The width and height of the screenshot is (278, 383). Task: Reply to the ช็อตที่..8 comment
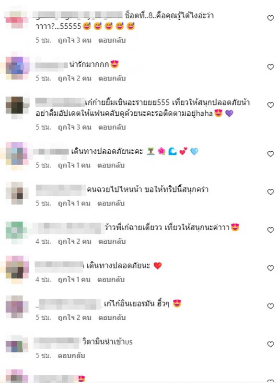click(112, 40)
